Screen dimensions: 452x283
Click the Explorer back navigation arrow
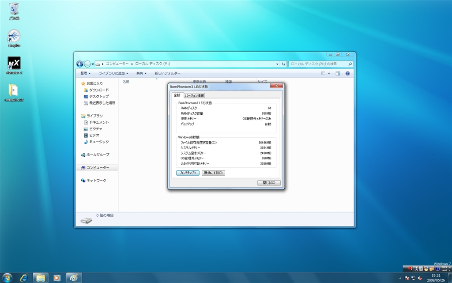point(80,64)
